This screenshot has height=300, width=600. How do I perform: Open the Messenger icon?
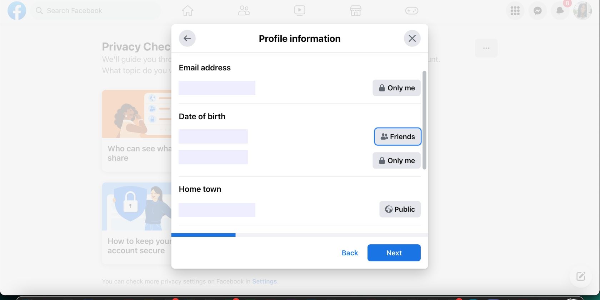[x=537, y=11]
